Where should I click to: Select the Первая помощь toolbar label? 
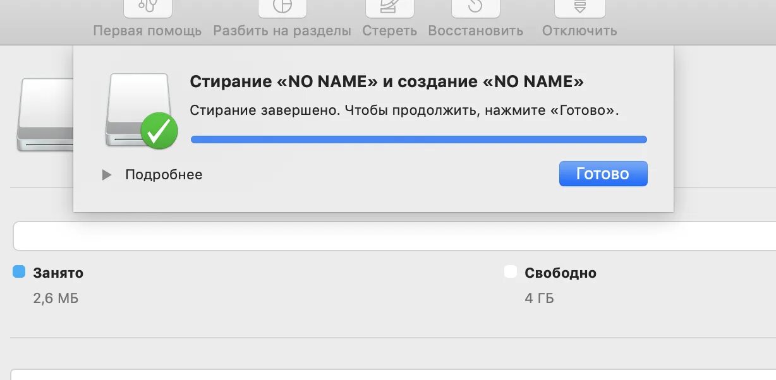[147, 31]
